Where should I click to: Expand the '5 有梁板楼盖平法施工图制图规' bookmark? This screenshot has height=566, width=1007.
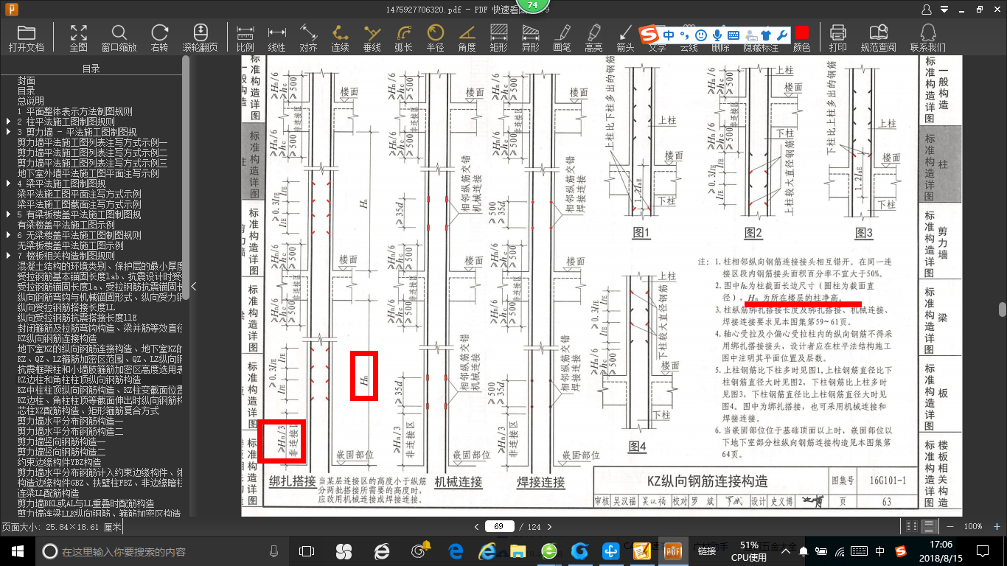pyautogui.click(x=9, y=214)
